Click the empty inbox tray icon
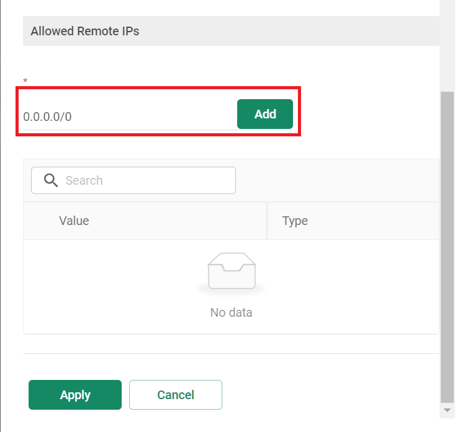Image resolution: width=468 pixels, height=432 pixels. click(x=232, y=271)
